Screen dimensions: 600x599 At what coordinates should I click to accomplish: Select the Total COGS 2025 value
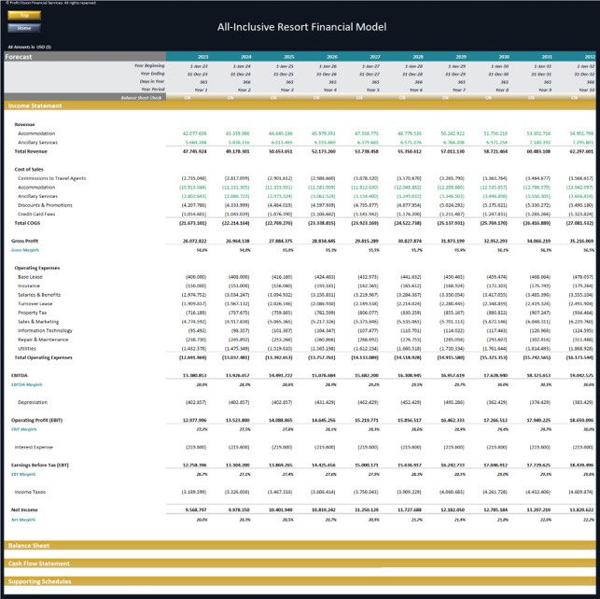[279, 223]
